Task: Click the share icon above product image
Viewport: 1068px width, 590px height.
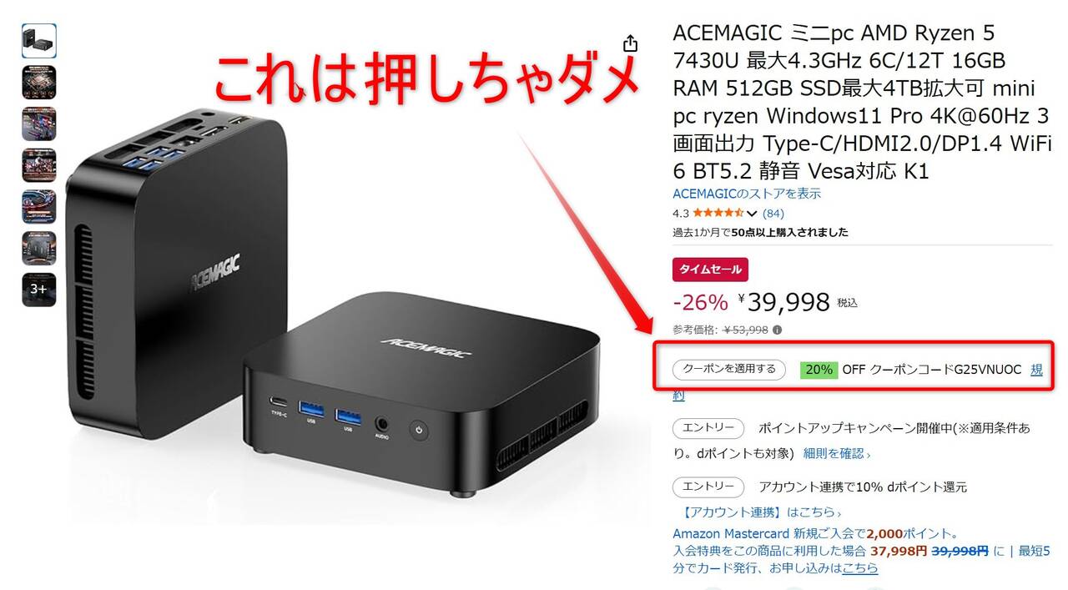Action: (x=631, y=43)
